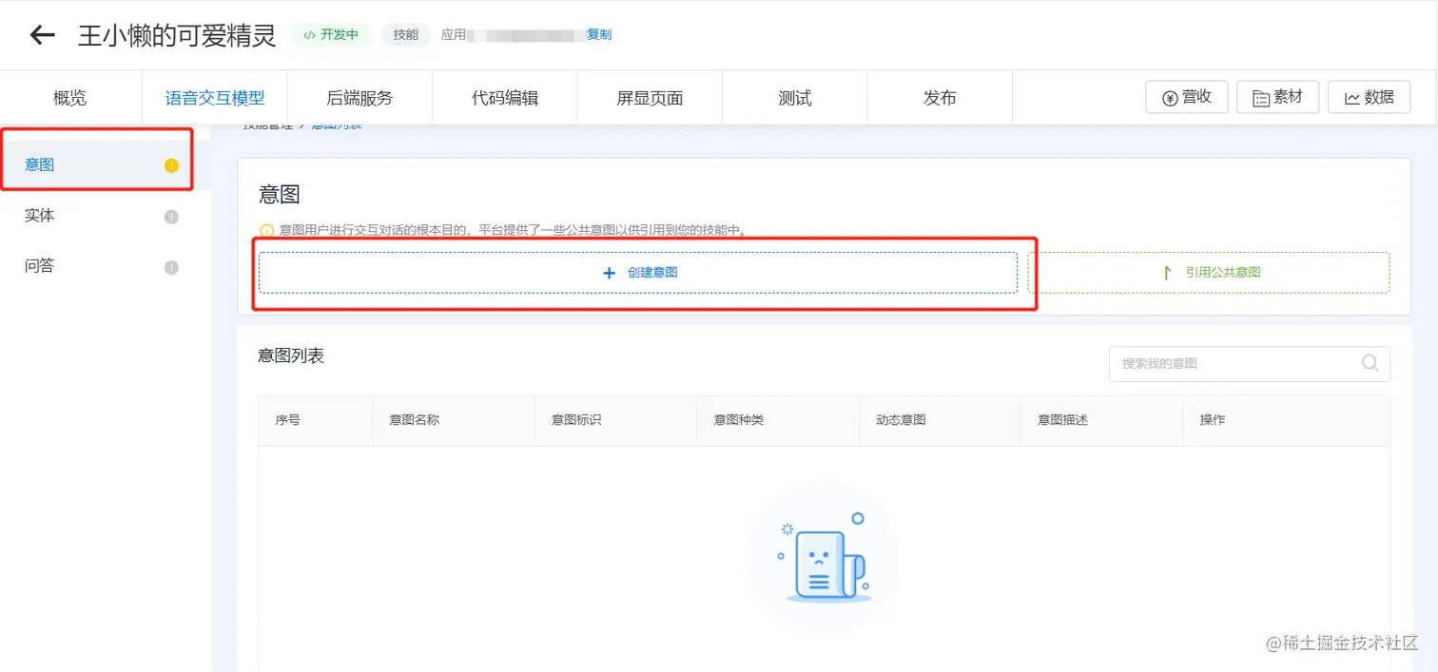
Task: Open the 后端服务 tab
Action: 359,98
